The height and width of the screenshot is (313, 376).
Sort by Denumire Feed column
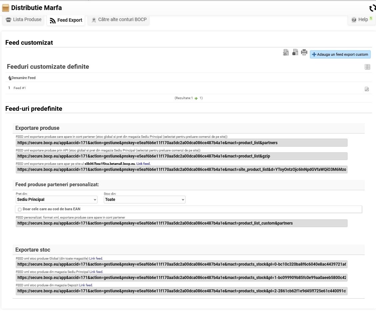(x=23, y=78)
